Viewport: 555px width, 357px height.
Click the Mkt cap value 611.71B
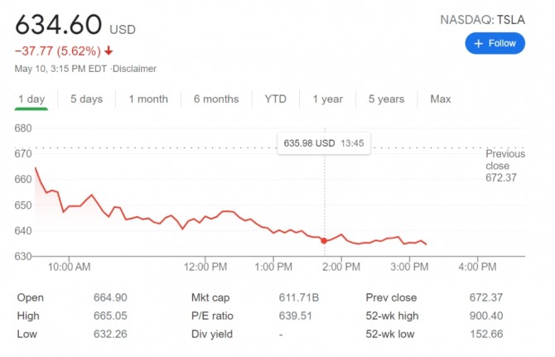click(299, 297)
